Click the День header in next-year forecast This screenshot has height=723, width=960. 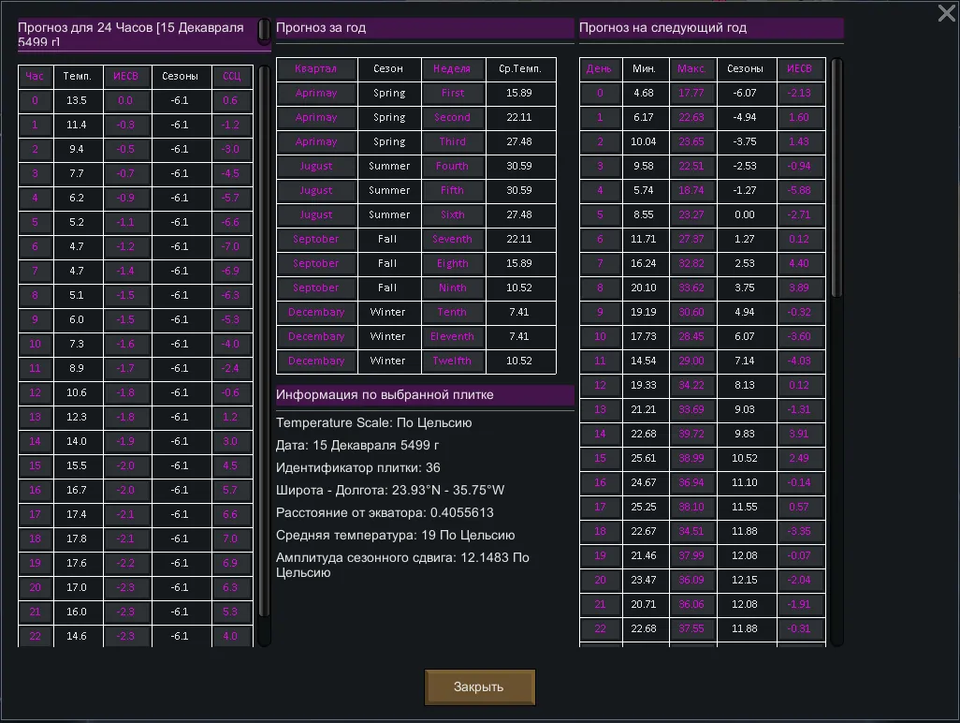point(600,68)
